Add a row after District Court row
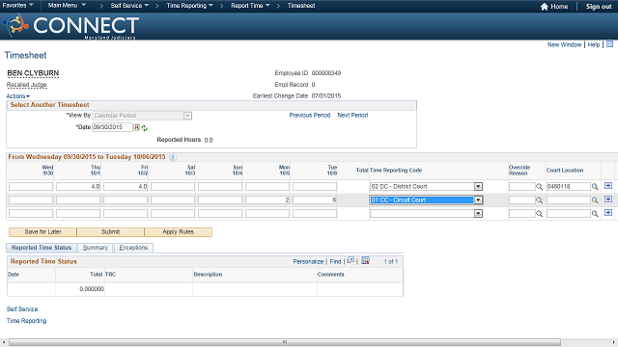 608,186
